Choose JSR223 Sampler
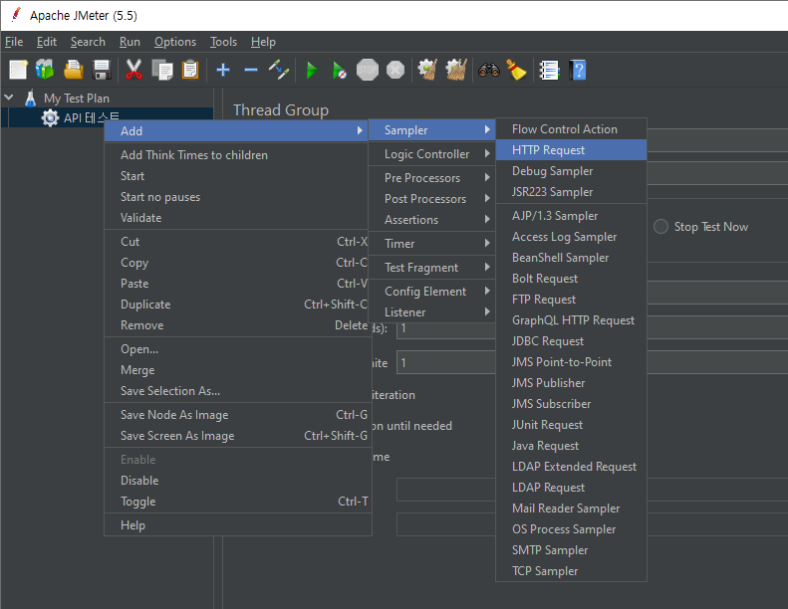 (x=571, y=192)
